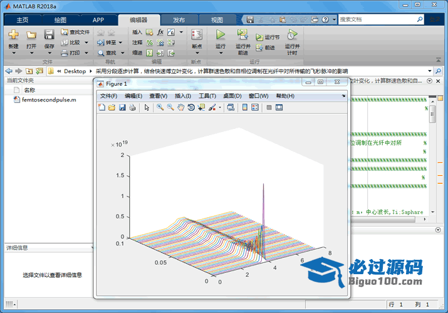Select the Data Cursor tool

(201, 107)
